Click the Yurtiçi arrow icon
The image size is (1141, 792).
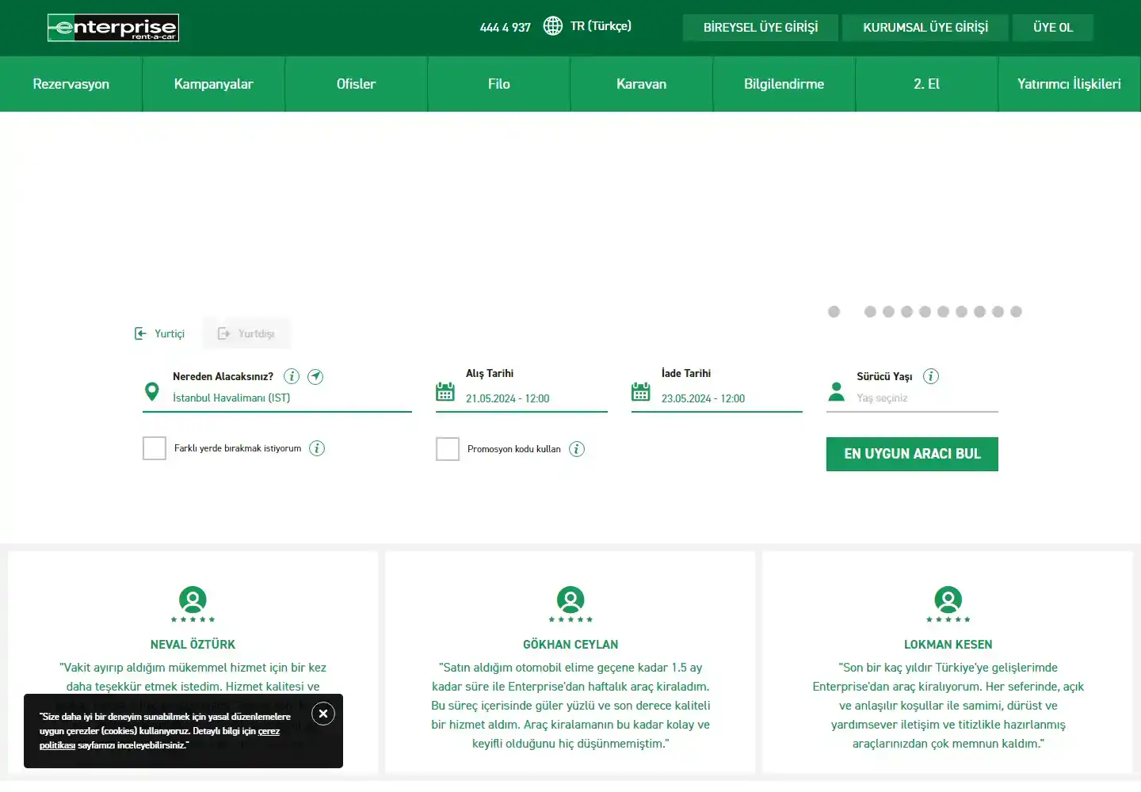pos(140,333)
